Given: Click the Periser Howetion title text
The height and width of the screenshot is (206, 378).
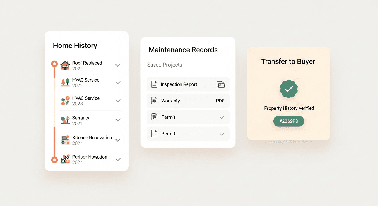Looking at the screenshot, I should [90, 157].
